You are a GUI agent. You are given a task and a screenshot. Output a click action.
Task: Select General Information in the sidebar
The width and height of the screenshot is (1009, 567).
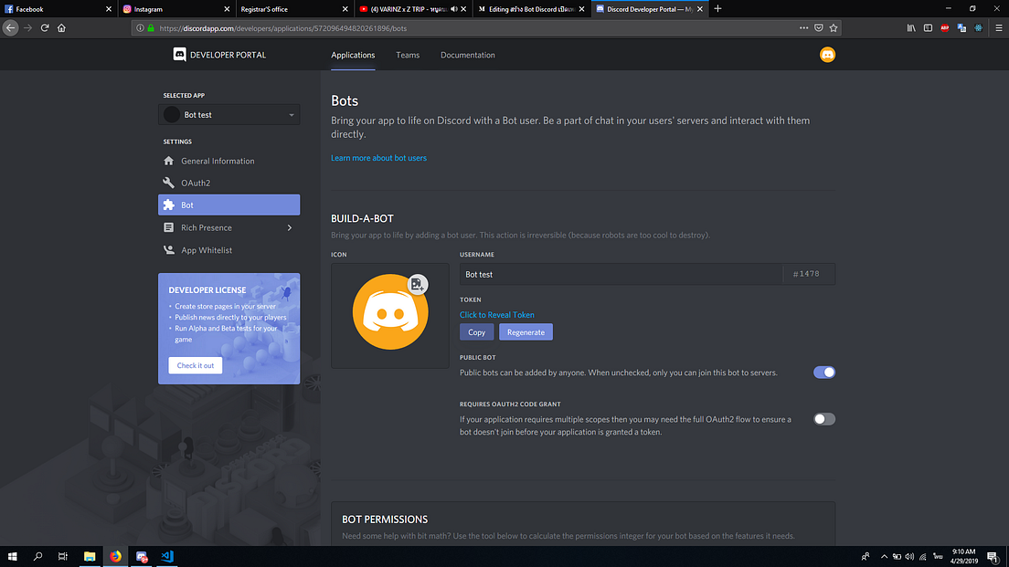(216, 160)
